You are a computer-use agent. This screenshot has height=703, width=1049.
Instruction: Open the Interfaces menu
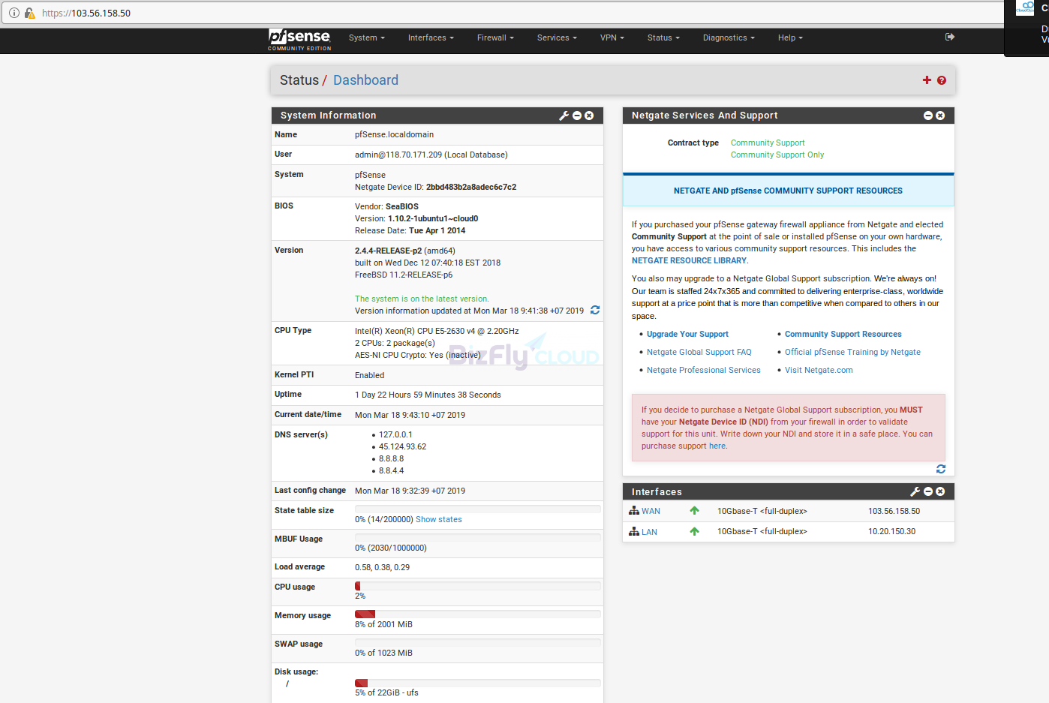(431, 38)
